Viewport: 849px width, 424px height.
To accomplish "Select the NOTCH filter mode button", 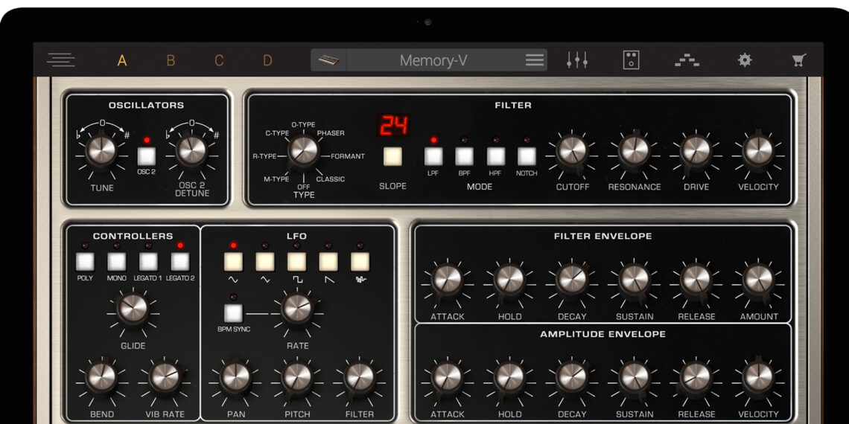I will (527, 156).
